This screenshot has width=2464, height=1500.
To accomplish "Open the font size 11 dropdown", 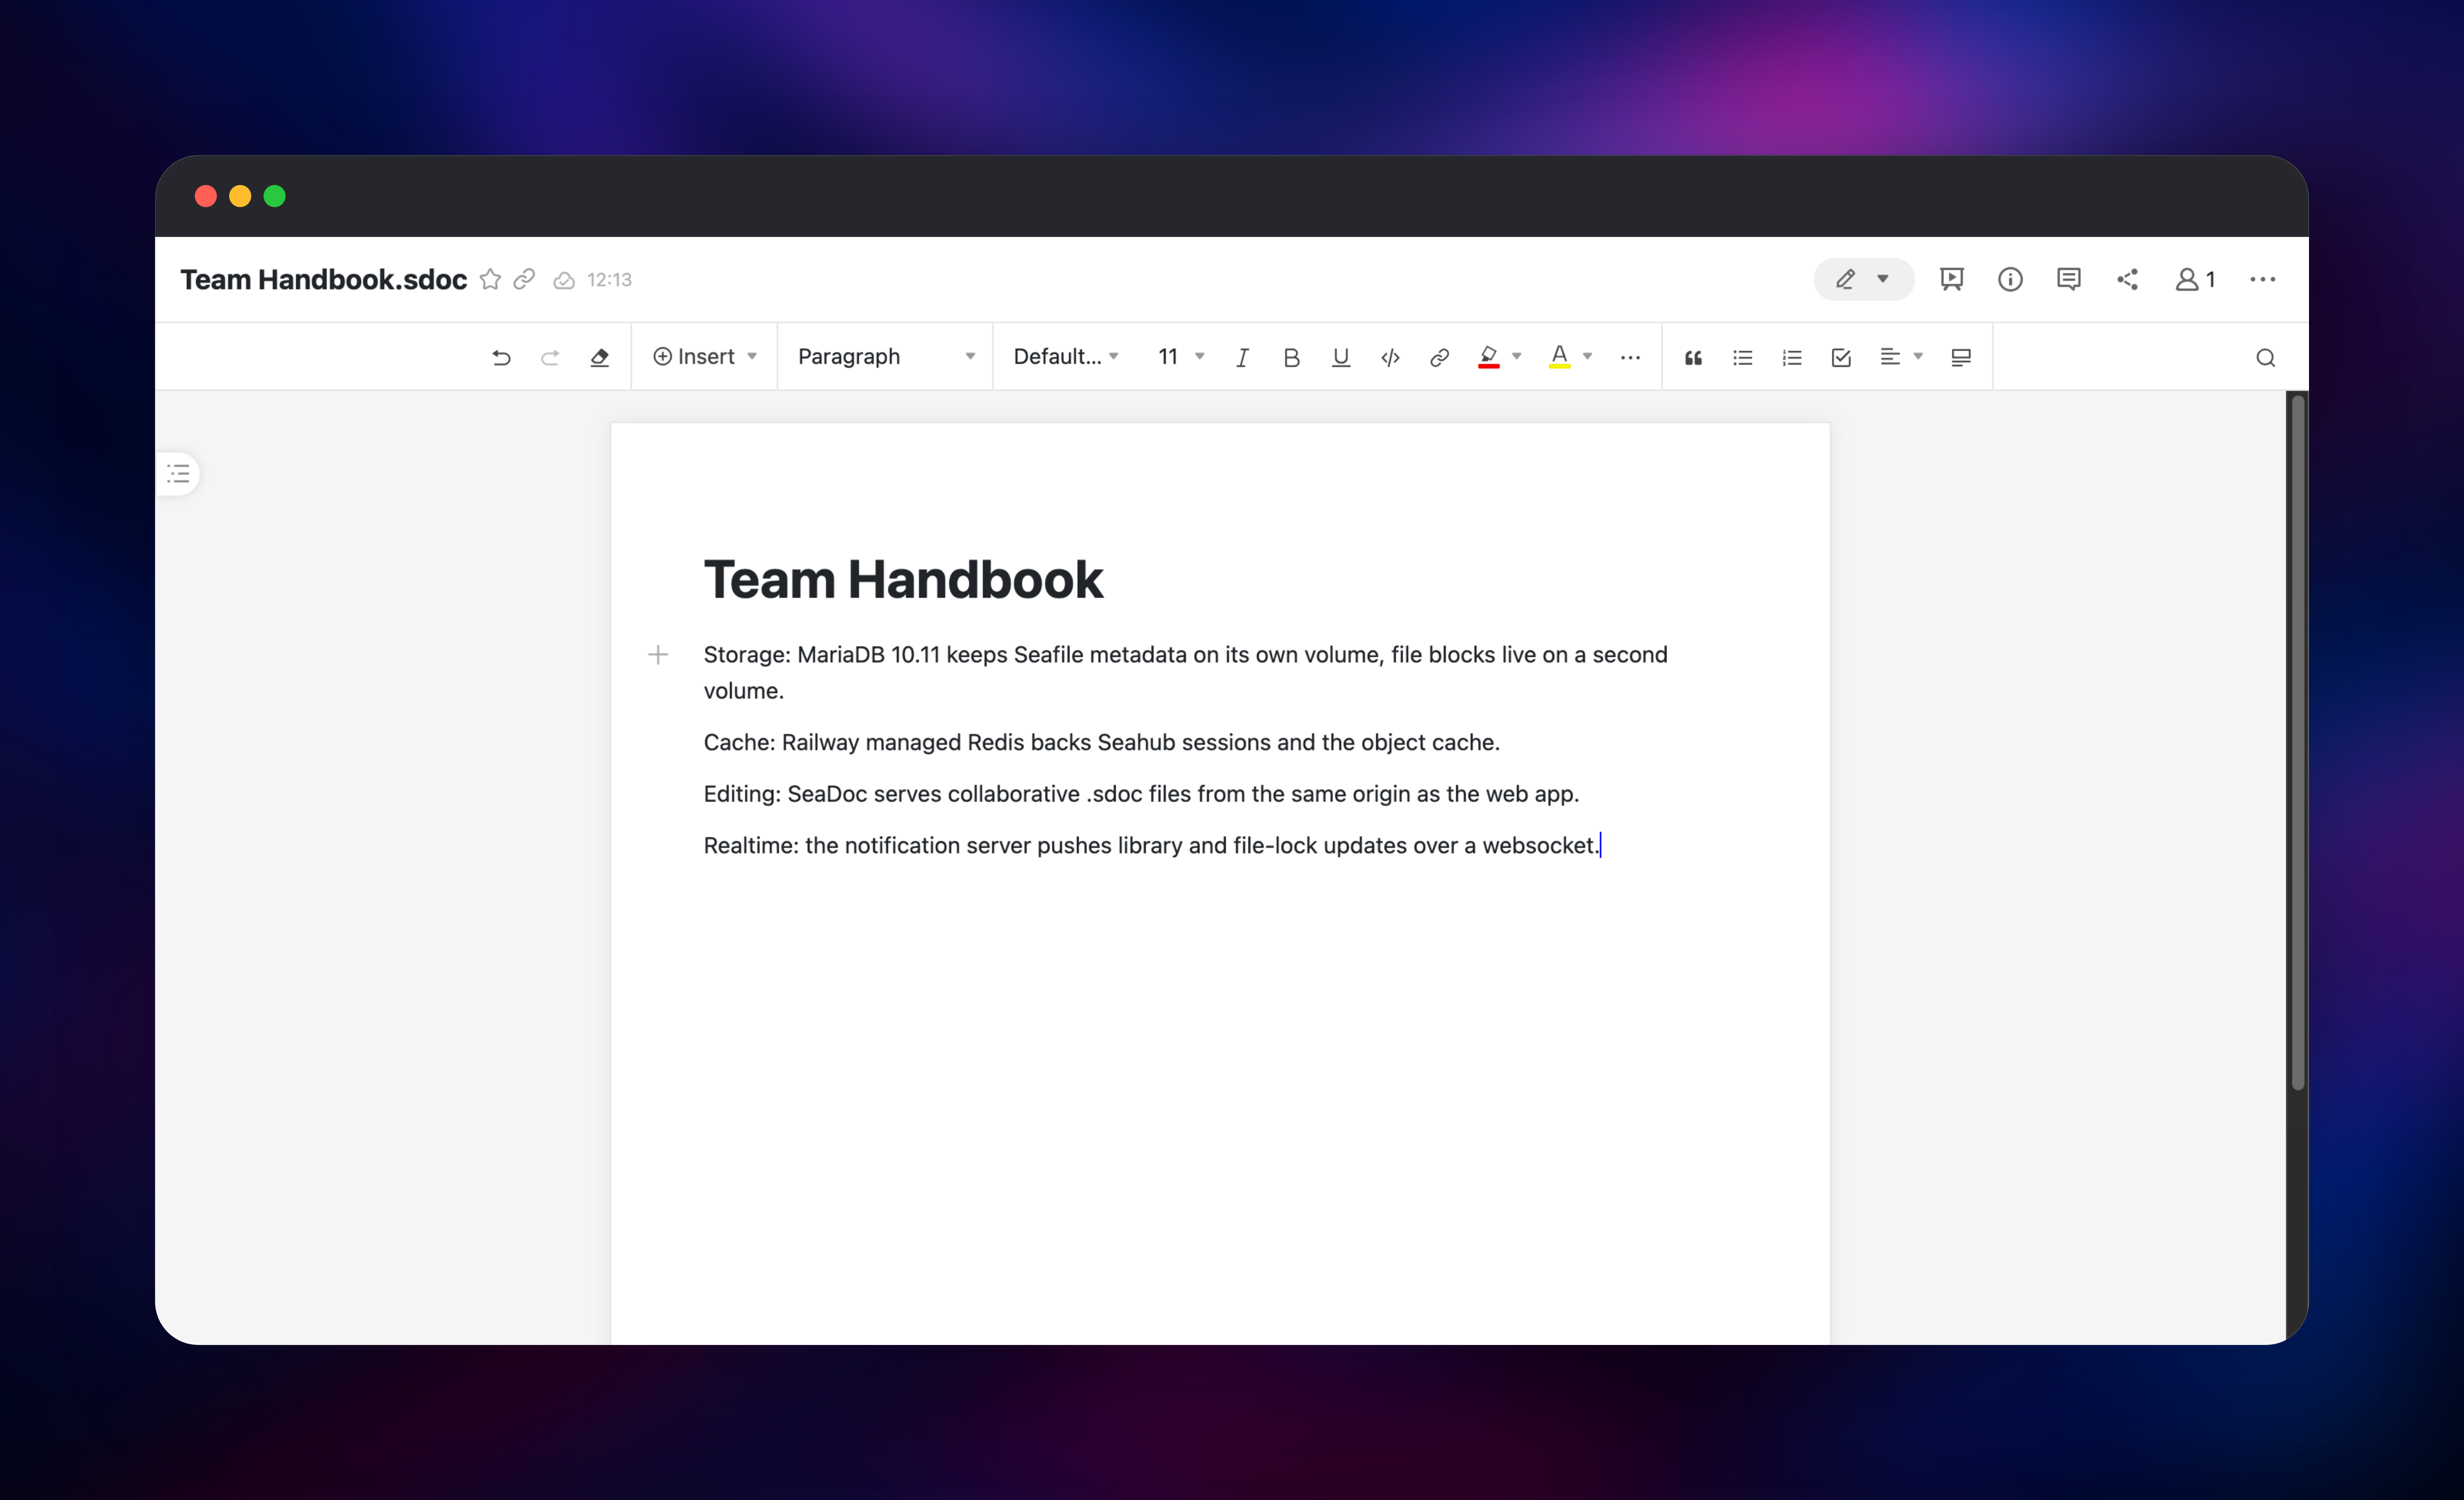I will point(1180,357).
